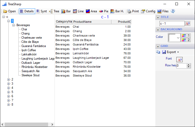Switch to the Details view
This screenshot has width=195, height=127.
(27, 11)
